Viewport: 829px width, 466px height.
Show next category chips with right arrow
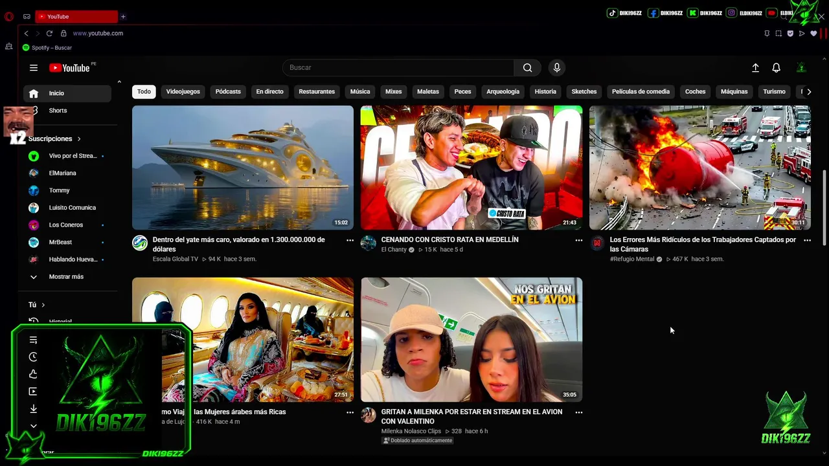[808, 92]
